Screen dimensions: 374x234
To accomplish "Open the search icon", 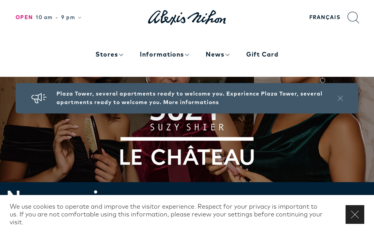I will pos(353,18).
